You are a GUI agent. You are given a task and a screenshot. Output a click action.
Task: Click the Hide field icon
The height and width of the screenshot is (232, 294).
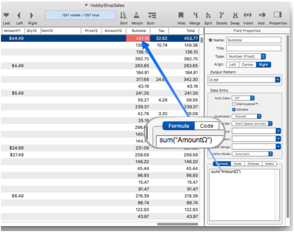(181, 15)
